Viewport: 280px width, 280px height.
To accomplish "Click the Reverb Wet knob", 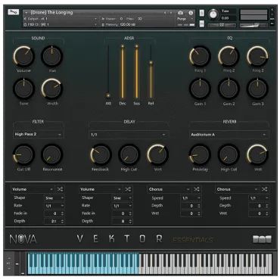I will (257, 154).
